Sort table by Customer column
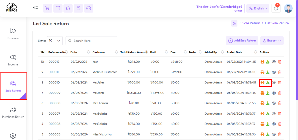This screenshot has height=140, width=298. click(x=116, y=52)
